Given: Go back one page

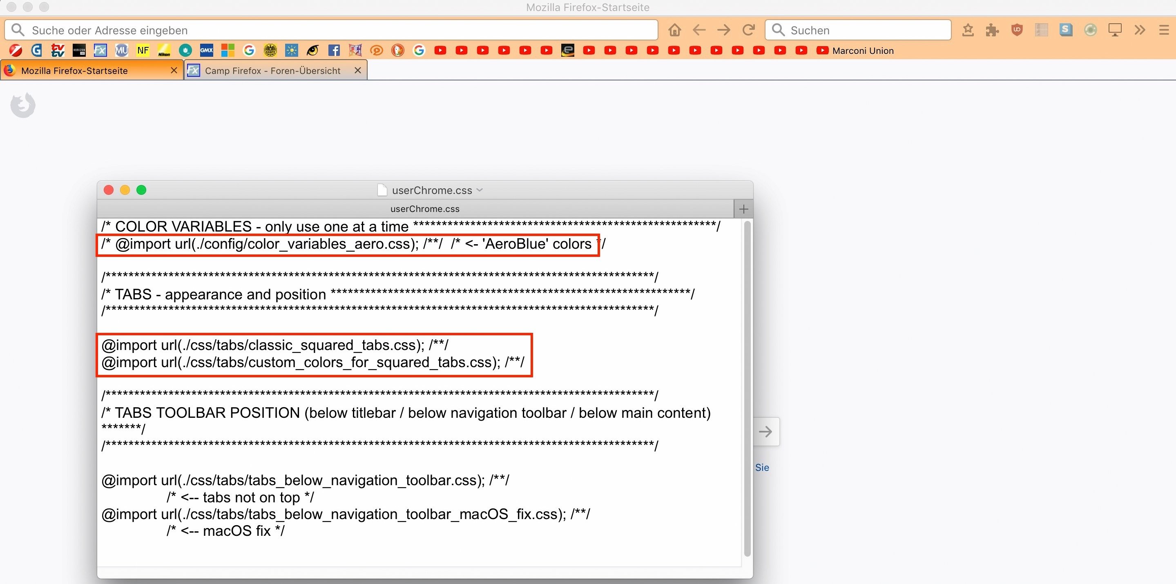Looking at the screenshot, I should click(699, 30).
